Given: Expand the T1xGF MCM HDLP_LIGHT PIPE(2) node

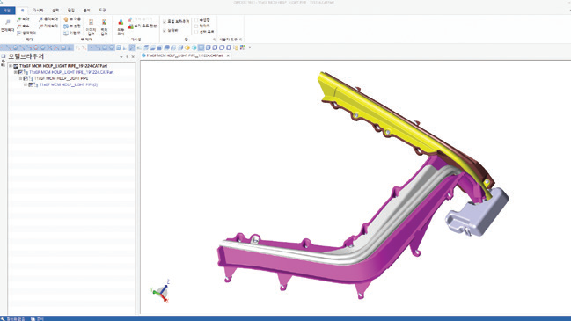Looking at the screenshot, I should 26,84.
